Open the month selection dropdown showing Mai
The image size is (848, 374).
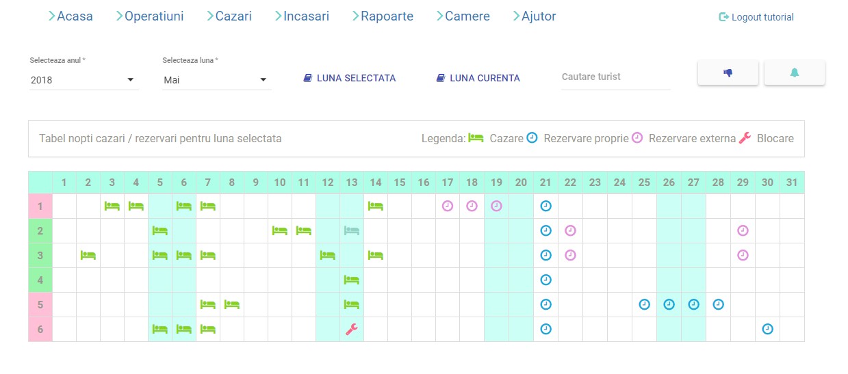[x=216, y=80]
